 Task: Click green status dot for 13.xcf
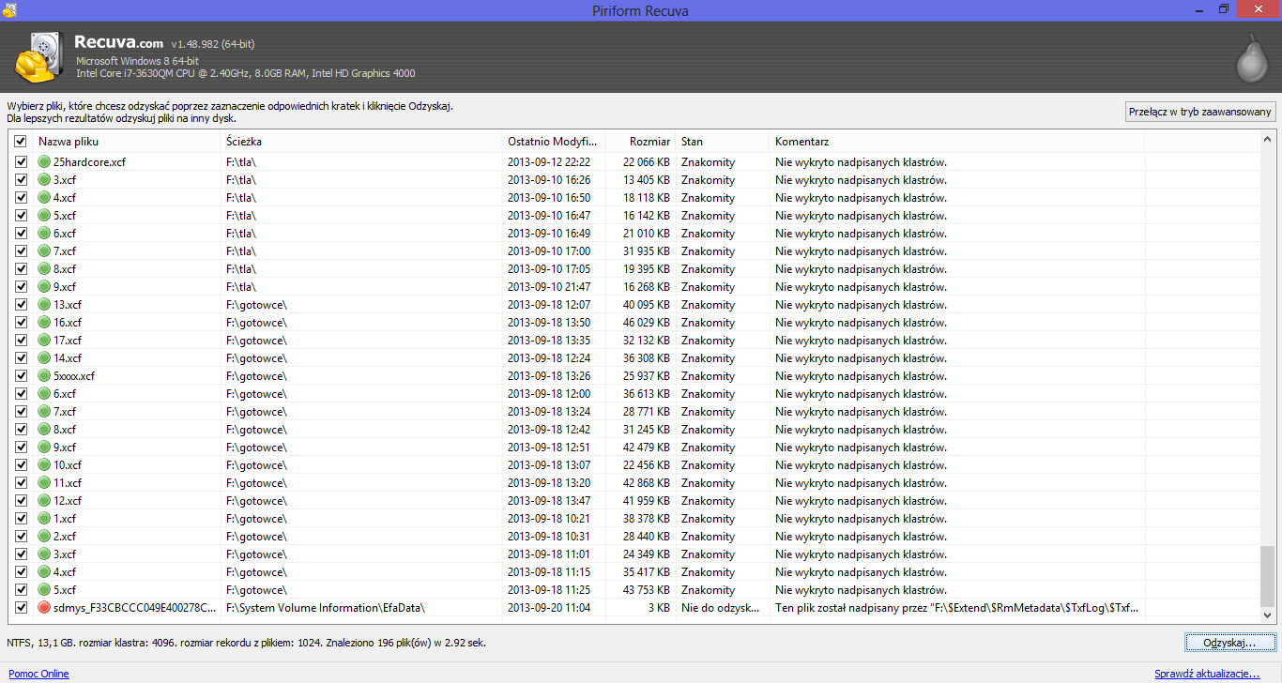point(44,305)
